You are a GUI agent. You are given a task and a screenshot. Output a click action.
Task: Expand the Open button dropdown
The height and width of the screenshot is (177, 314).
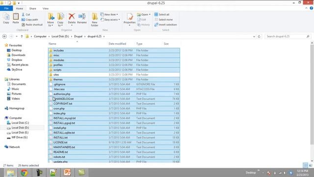[x=150, y=14]
